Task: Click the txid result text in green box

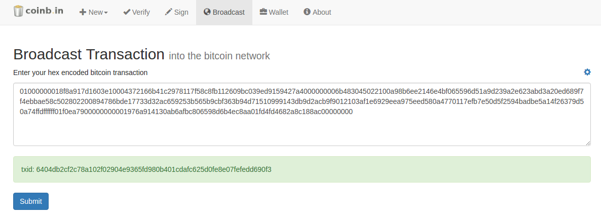Action: coord(146,169)
